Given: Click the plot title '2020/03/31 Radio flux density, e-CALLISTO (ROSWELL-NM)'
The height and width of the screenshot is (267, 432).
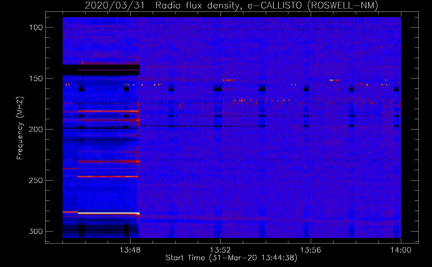Looking at the screenshot, I should (231, 5).
